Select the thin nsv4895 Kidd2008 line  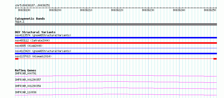[116, 48]
